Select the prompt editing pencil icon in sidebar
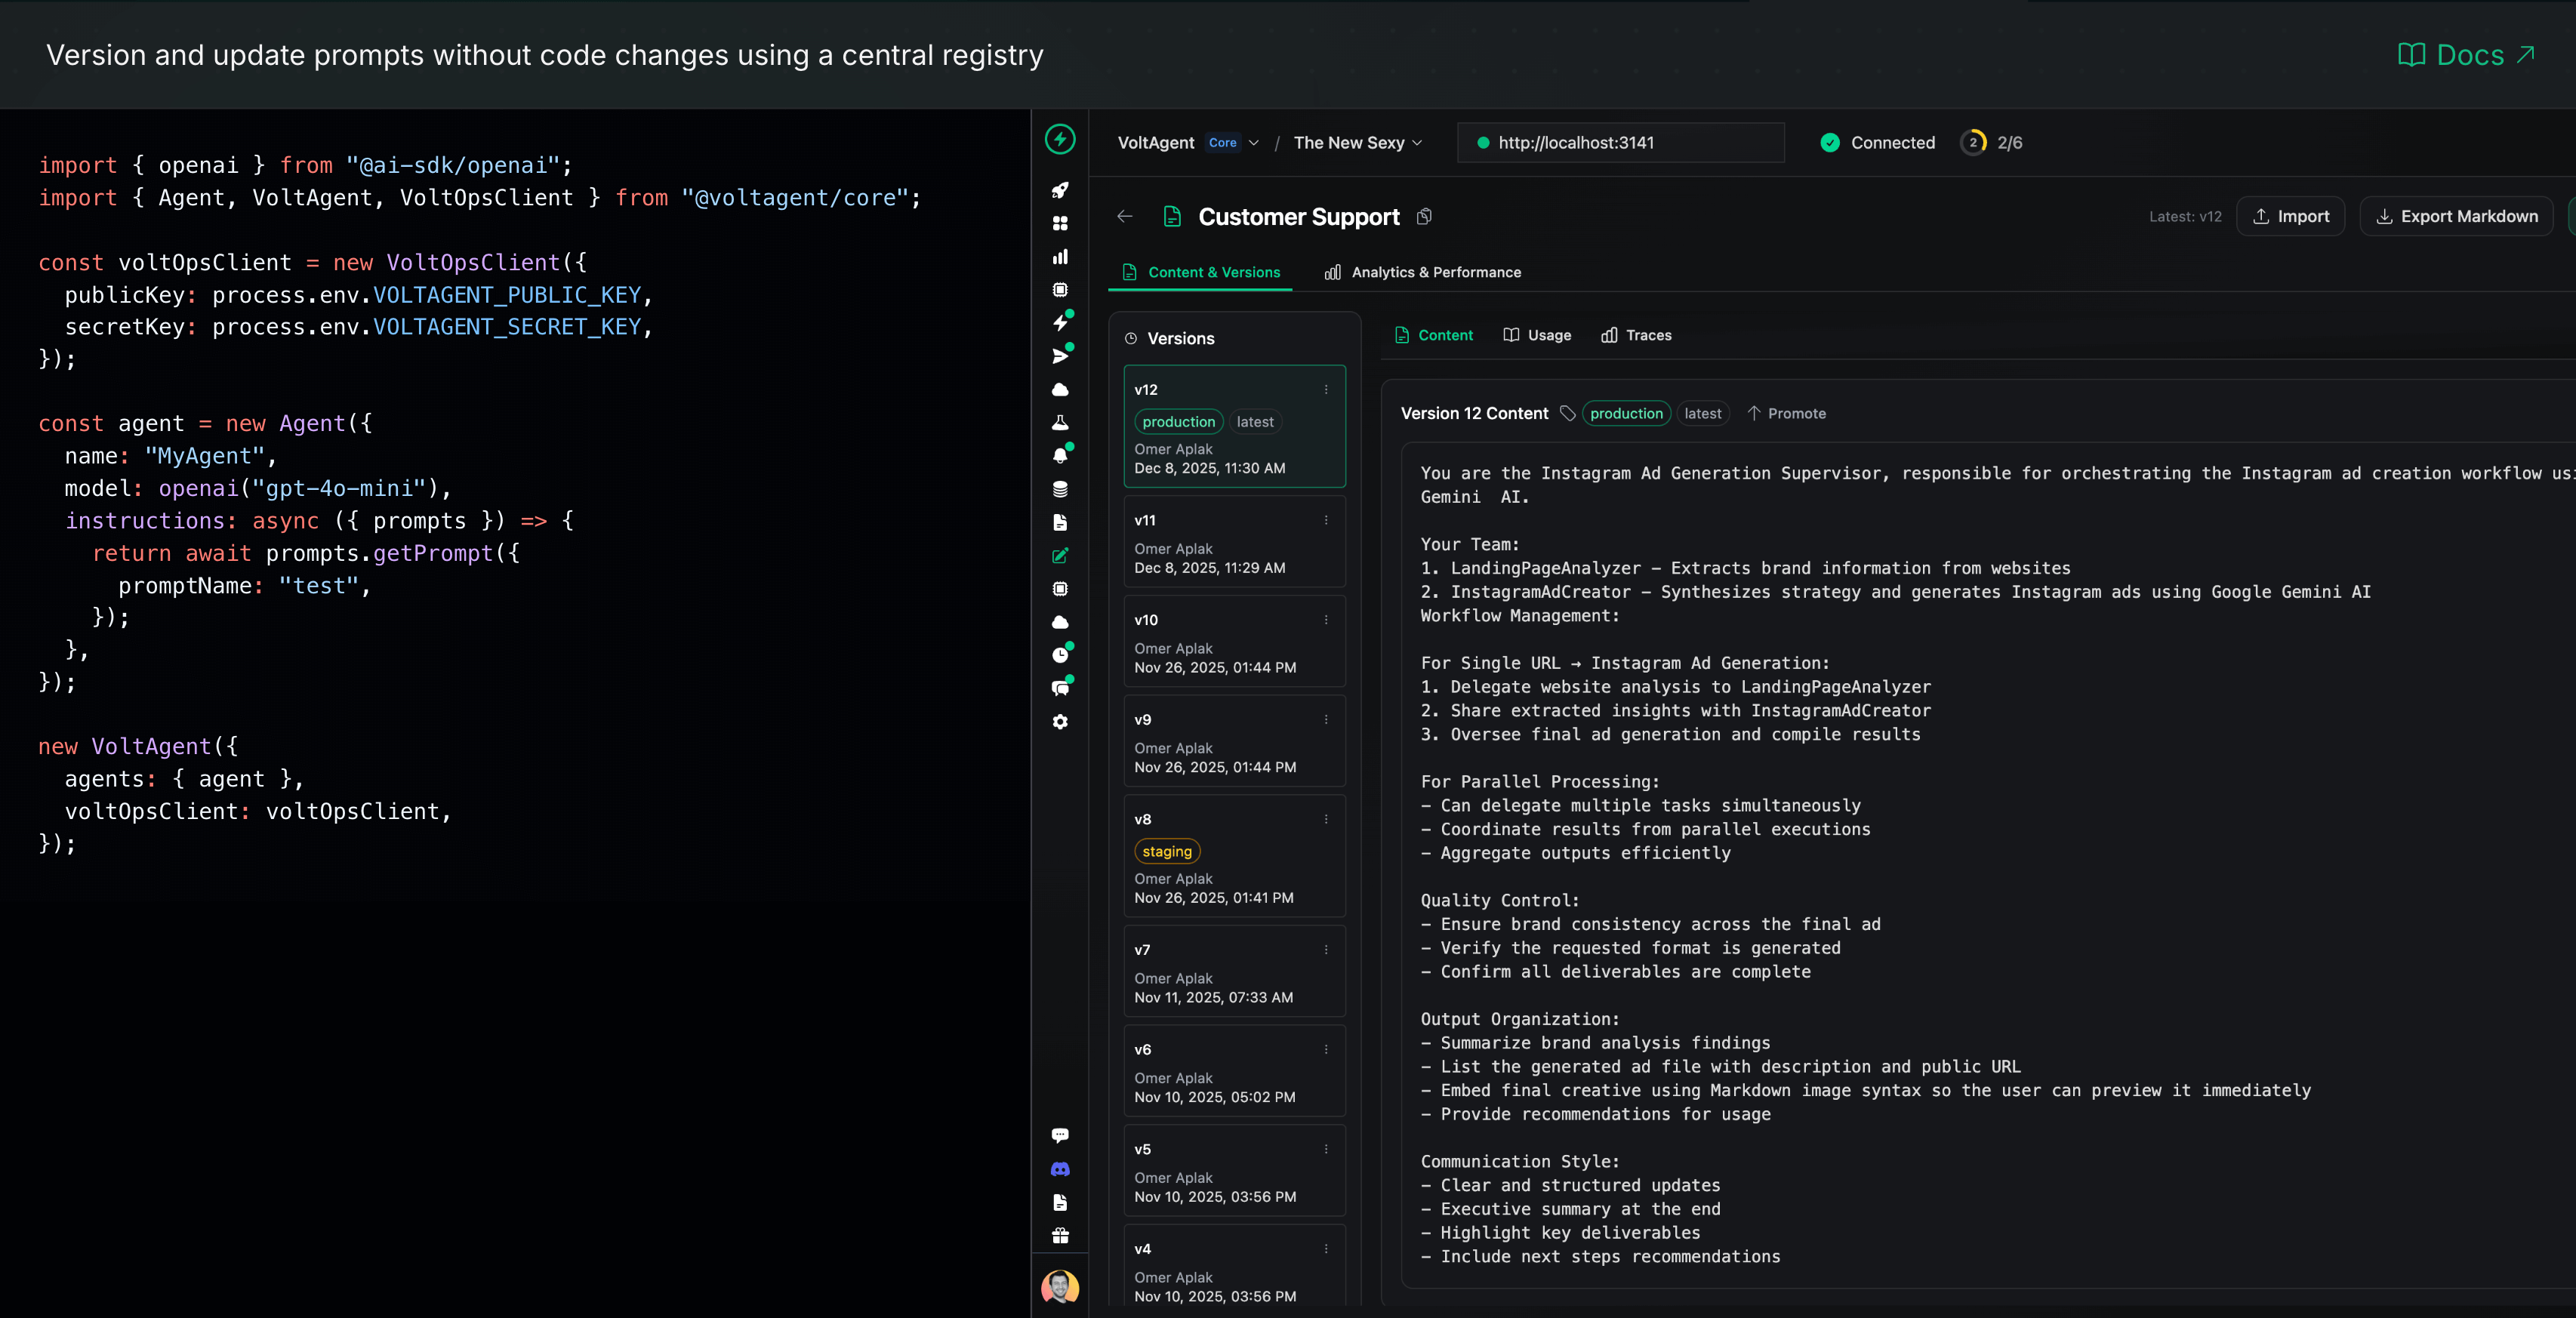The height and width of the screenshot is (1318, 2576). (1060, 556)
